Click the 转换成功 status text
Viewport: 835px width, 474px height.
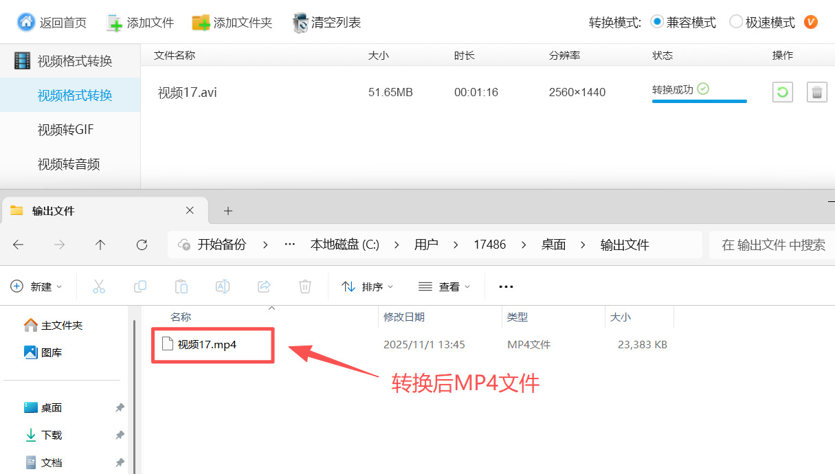(673, 89)
